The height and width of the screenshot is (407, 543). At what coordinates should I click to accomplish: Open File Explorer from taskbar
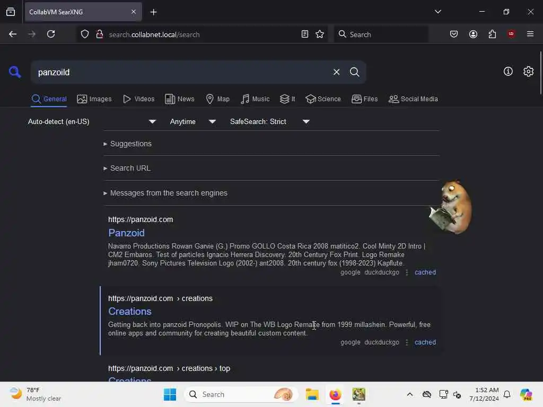click(x=312, y=394)
